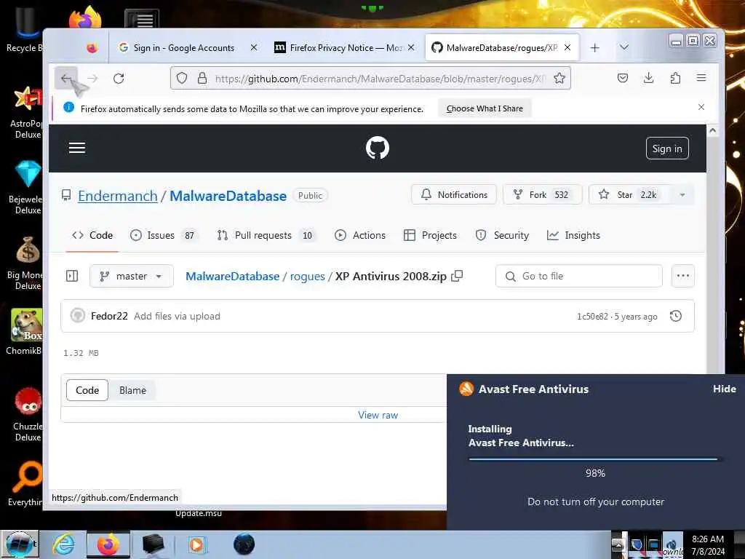Click the Firefox taskbar icon

pos(108,544)
